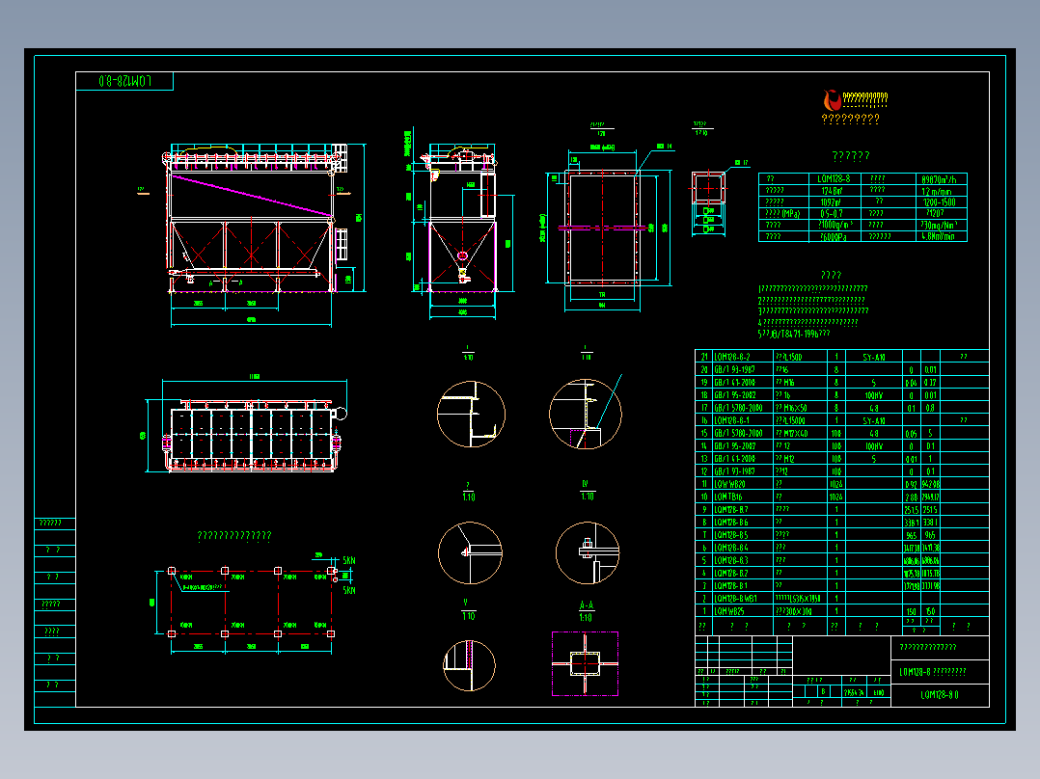Click the 0.5-0.7 pressure value cell
The image size is (1040, 779).
[x=835, y=213]
